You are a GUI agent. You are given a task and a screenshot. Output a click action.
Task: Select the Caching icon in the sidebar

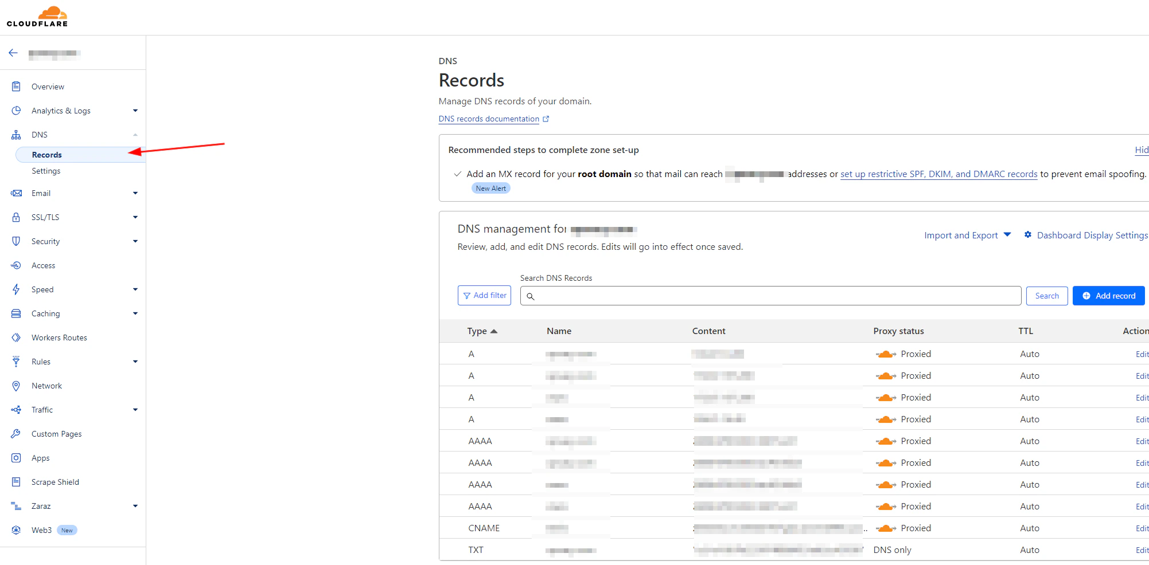tap(17, 313)
